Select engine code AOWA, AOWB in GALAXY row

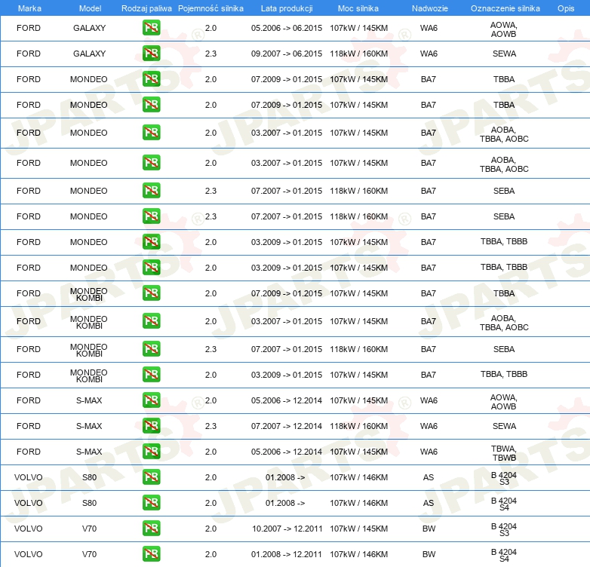pyautogui.click(x=504, y=29)
